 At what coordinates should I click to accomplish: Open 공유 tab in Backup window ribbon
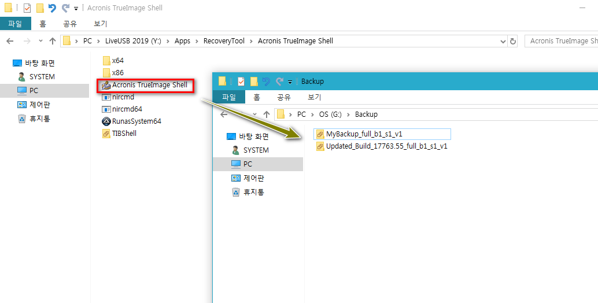coord(284,97)
